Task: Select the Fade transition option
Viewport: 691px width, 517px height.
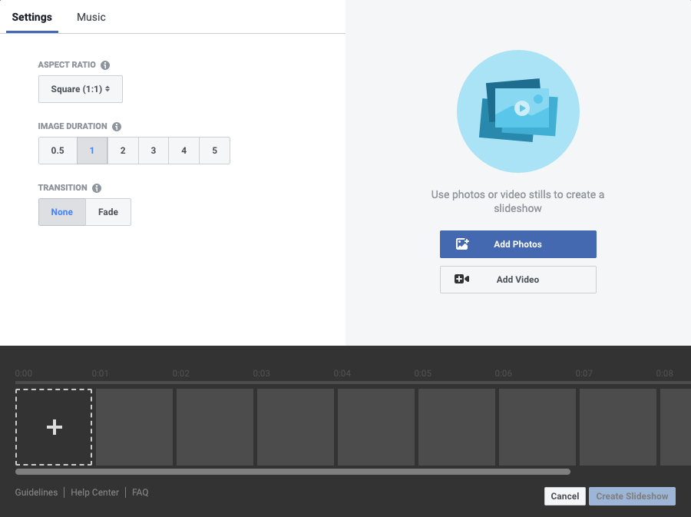Action: (x=108, y=212)
